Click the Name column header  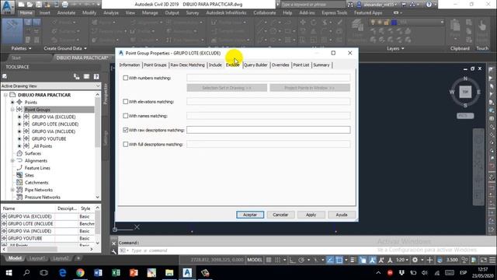[28, 208]
